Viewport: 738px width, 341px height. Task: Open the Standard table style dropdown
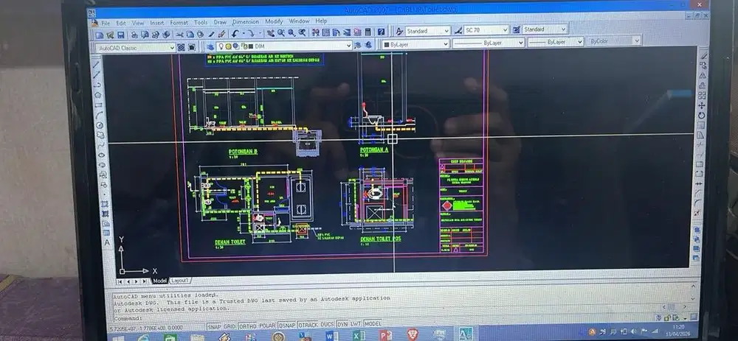545,29
